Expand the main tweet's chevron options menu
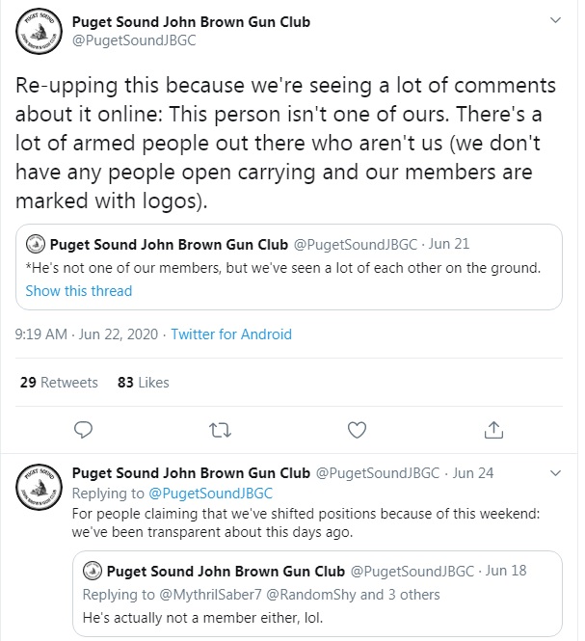 pyautogui.click(x=555, y=20)
